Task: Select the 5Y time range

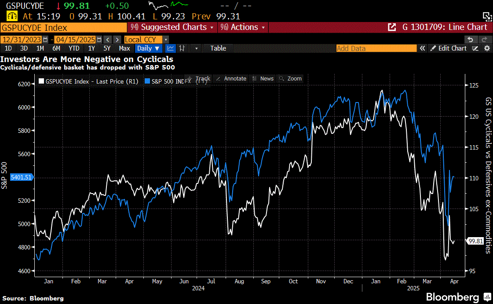Action: (107, 48)
